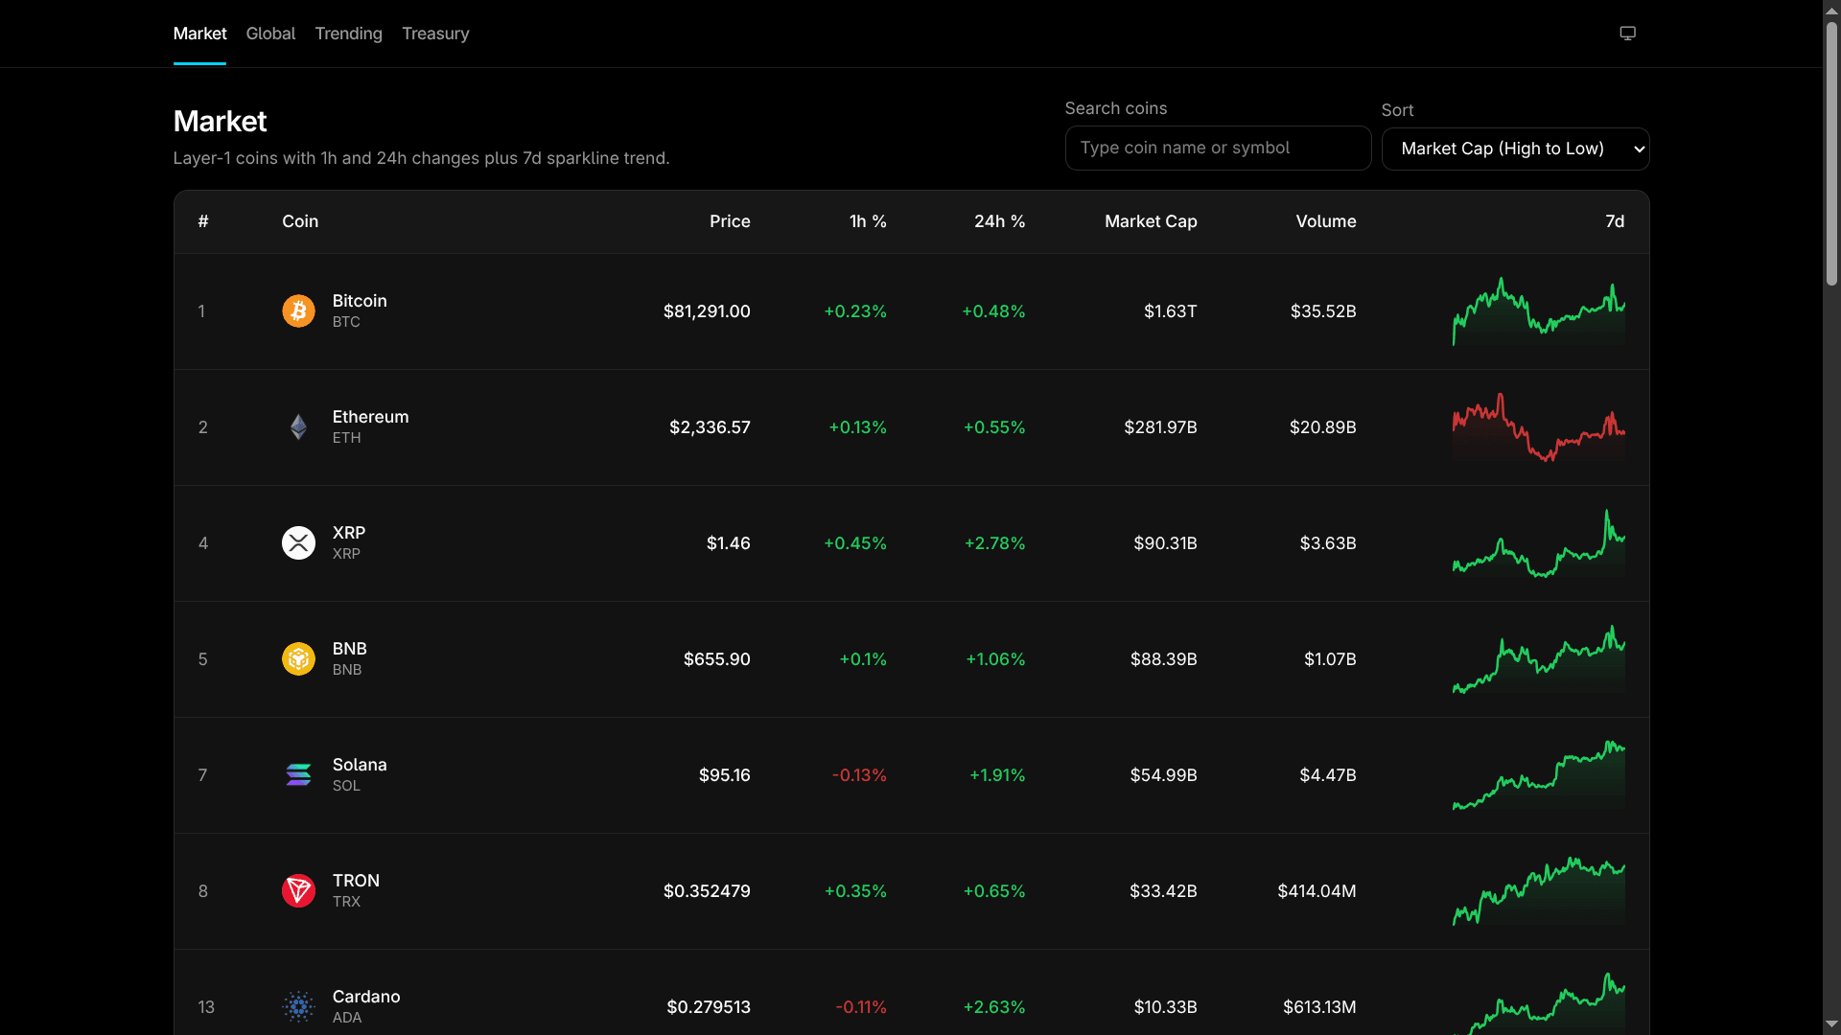The width and height of the screenshot is (1841, 1035).
Task: Open TRON 7d sparkline chart
Action: coord(1539,891)
